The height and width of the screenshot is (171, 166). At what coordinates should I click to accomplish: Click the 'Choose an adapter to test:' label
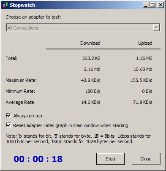[33, 17]
